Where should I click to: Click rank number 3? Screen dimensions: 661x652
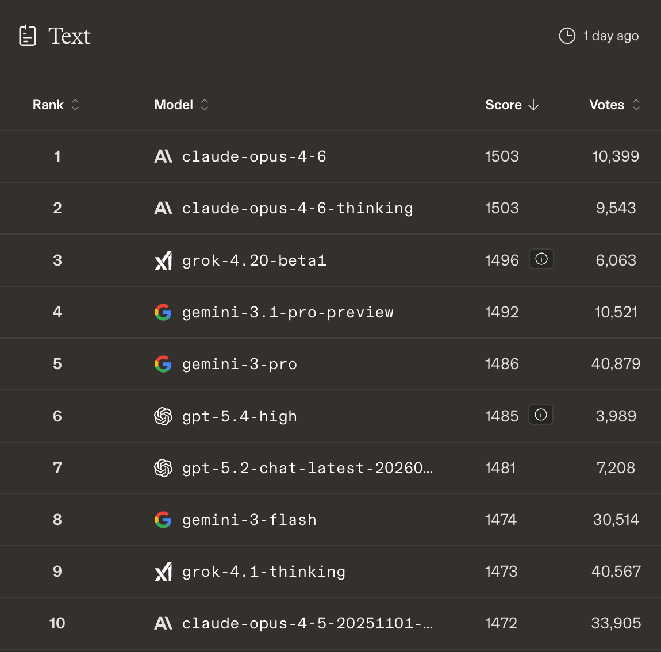click(57, 260)
